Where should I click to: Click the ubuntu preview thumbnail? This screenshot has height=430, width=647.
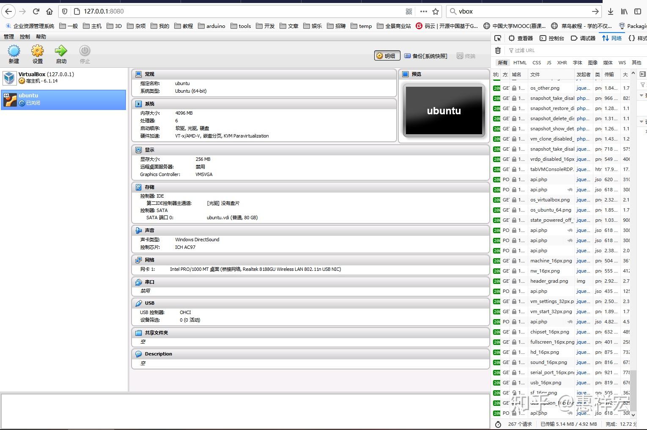click(x=443, y=110)
